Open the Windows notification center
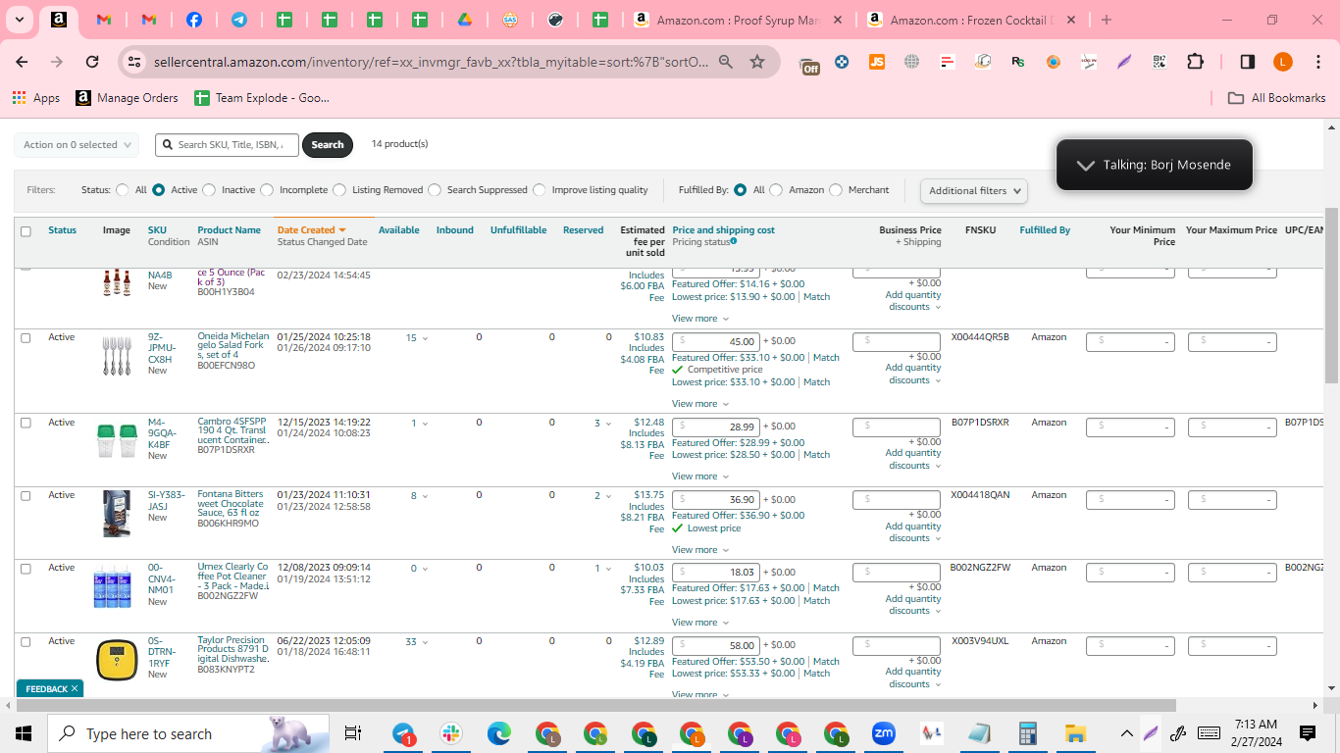This screenshot has height=753, width=1340. click(x=1308, y=733)
